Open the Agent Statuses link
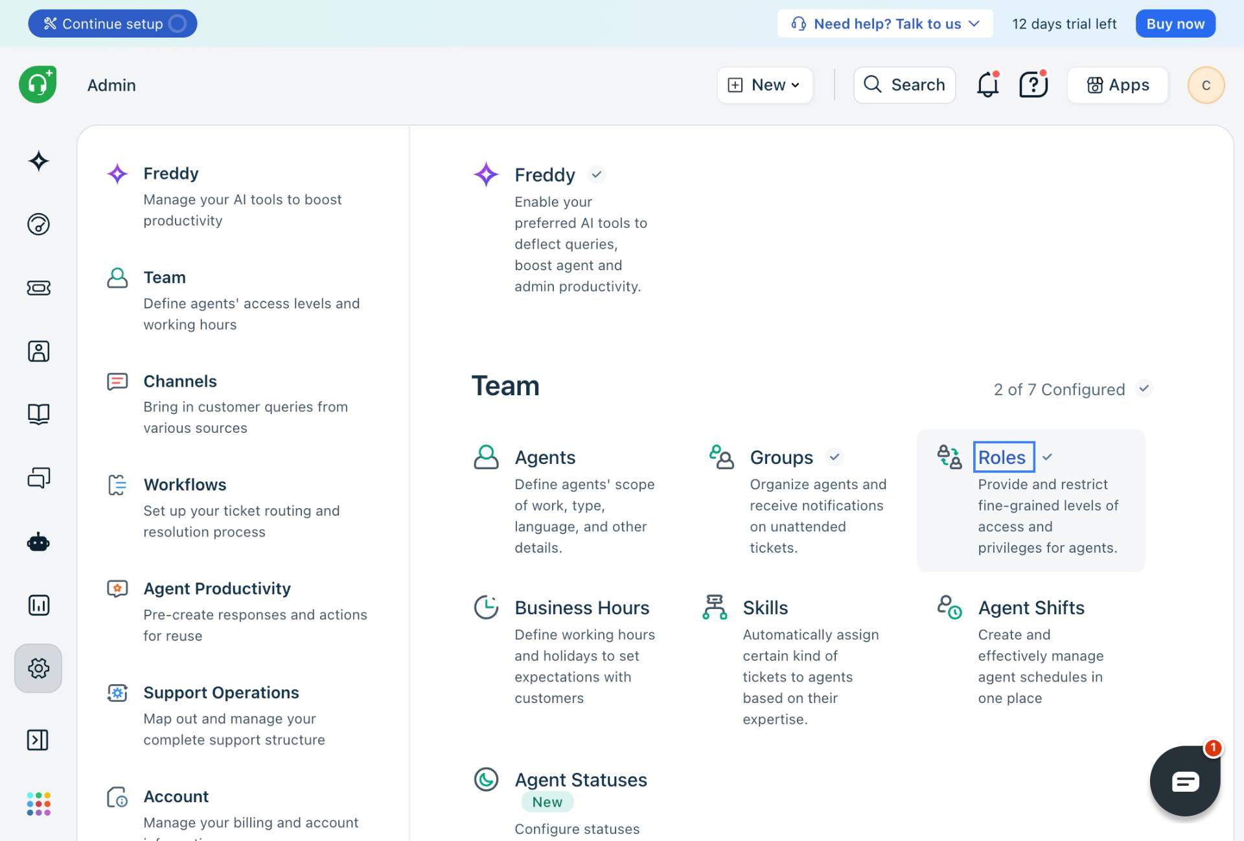Image resolution: width=1244 pixels, height=841 pixels. click(x=581, y=779)
